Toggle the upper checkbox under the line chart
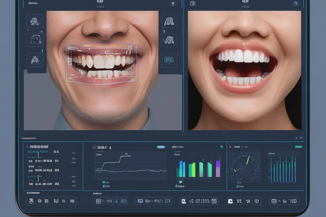The width and height of the screenshot is (326, 217). tap(104, 182)
